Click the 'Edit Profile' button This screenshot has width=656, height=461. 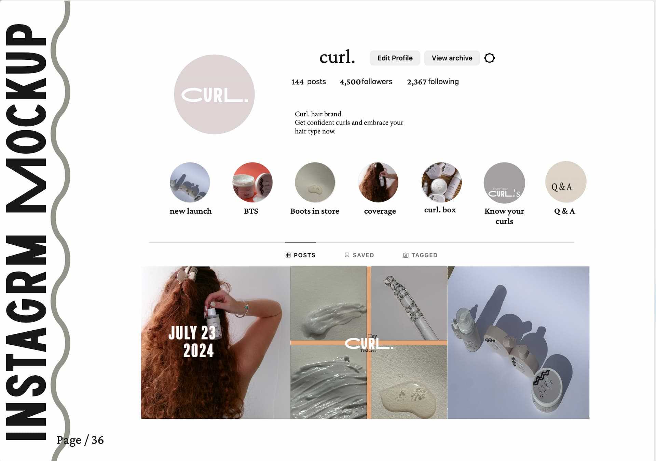pos(395,57)
